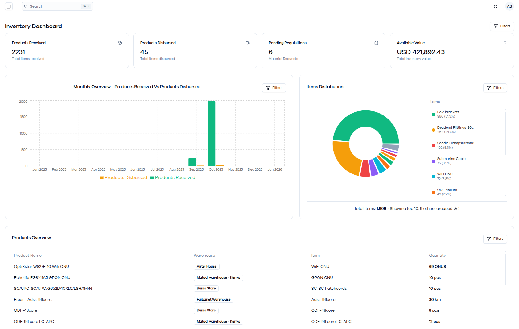This screenshot has width=519, height=329.
Task: Click the Pending Requisitions card title
Action: [287, 43]
